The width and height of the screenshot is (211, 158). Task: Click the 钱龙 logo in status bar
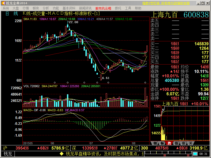coord(8,154)
